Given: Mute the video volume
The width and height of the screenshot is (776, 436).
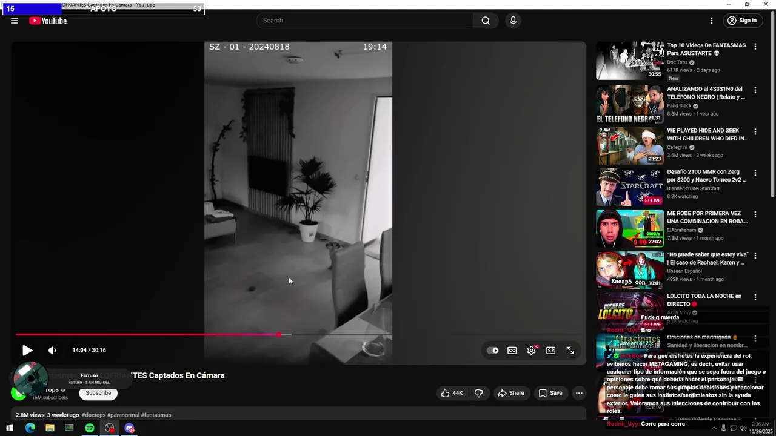Looking at the screenshot, I should coord(52,350).
